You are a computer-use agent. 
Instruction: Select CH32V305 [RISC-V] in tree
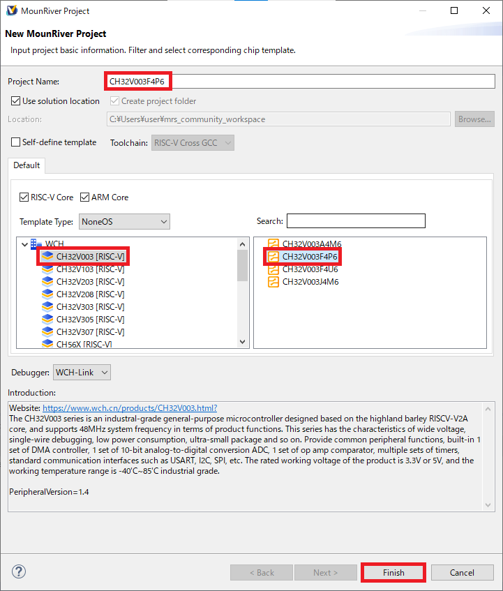(91, 320)
